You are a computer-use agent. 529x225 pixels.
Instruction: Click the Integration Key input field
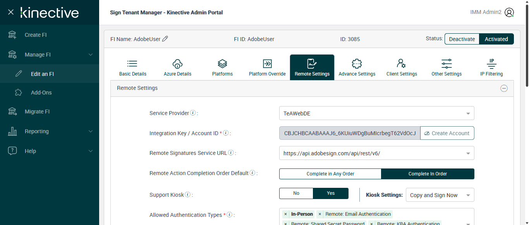(x=350, y=133)
